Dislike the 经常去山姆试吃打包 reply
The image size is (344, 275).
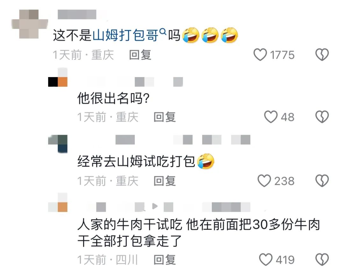point(322,181)
